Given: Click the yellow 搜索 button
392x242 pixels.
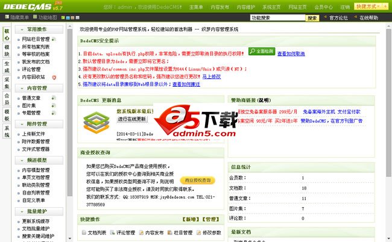Looking at the screenshot, I should click(312, 18).
